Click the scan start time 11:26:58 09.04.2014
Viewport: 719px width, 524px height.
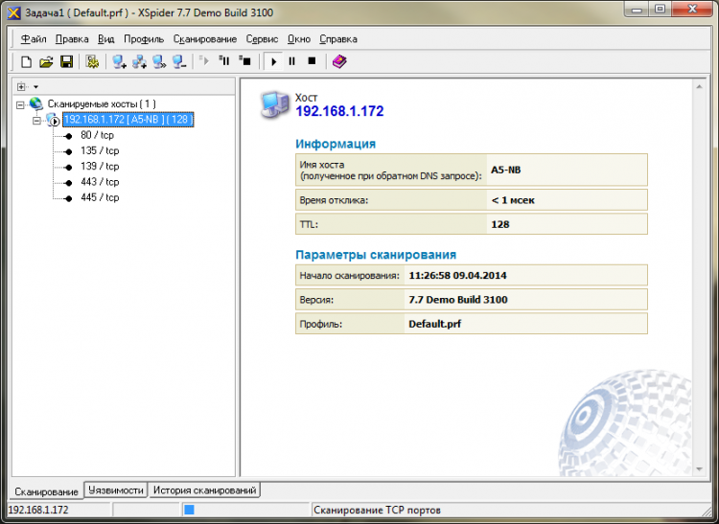(457, 276)
